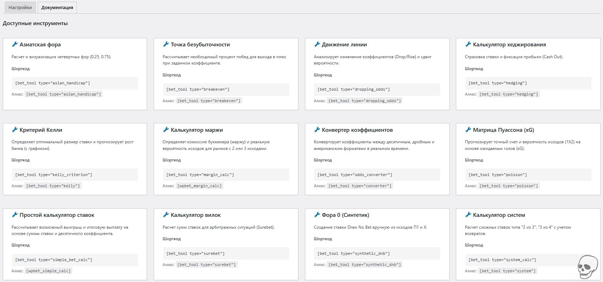Click the wrench icon beside Матрица Пуассона

[x=468, y=130]
